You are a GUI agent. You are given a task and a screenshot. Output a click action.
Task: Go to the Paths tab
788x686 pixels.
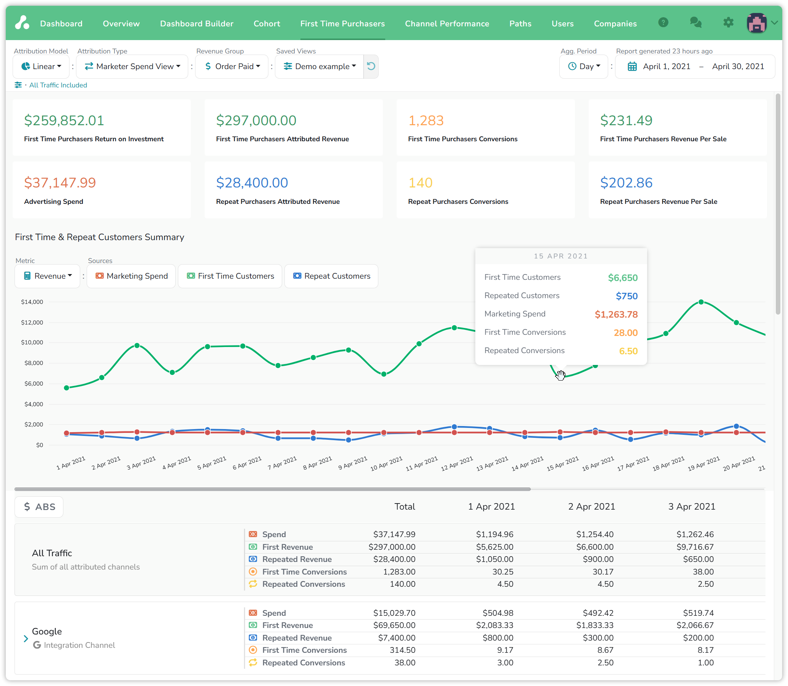coord(520,24)
